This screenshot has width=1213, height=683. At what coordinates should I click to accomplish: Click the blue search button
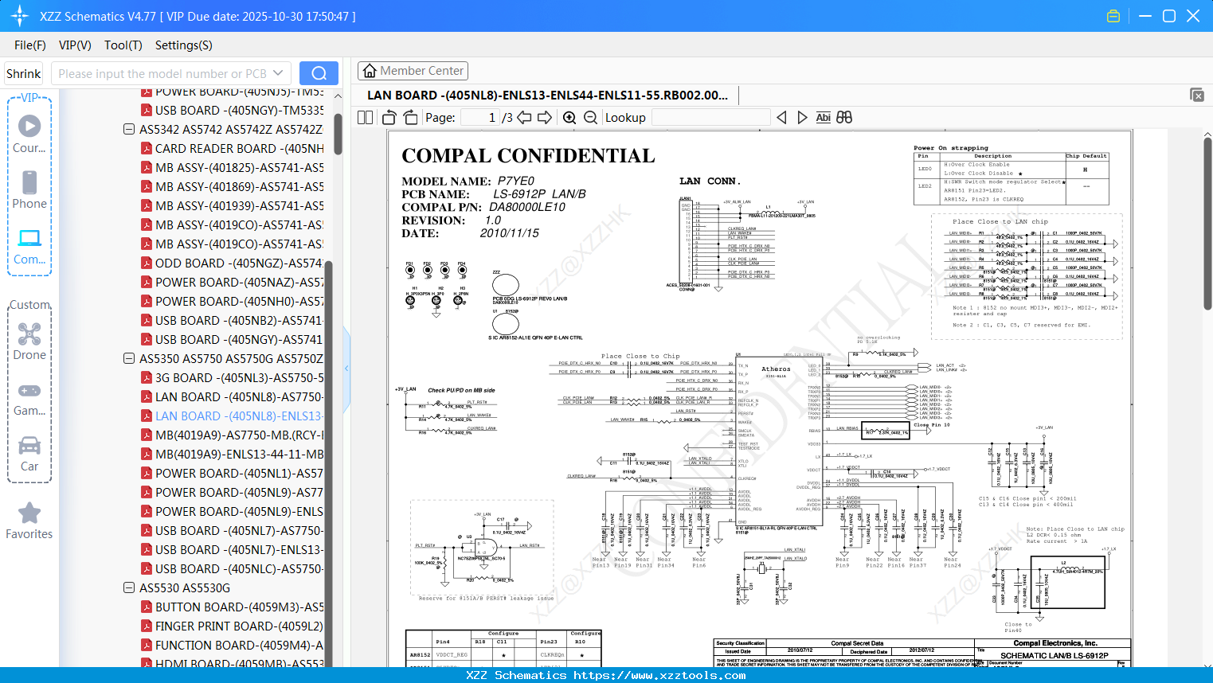(319, 73)
